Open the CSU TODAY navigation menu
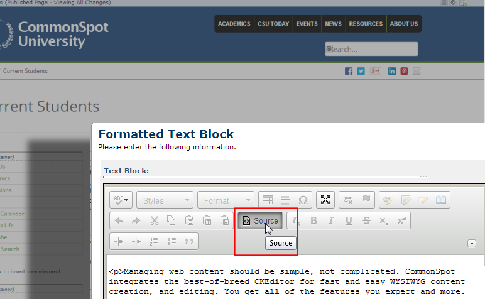The width and height of the screenshot is (485, 299). [x=273, y=24]
